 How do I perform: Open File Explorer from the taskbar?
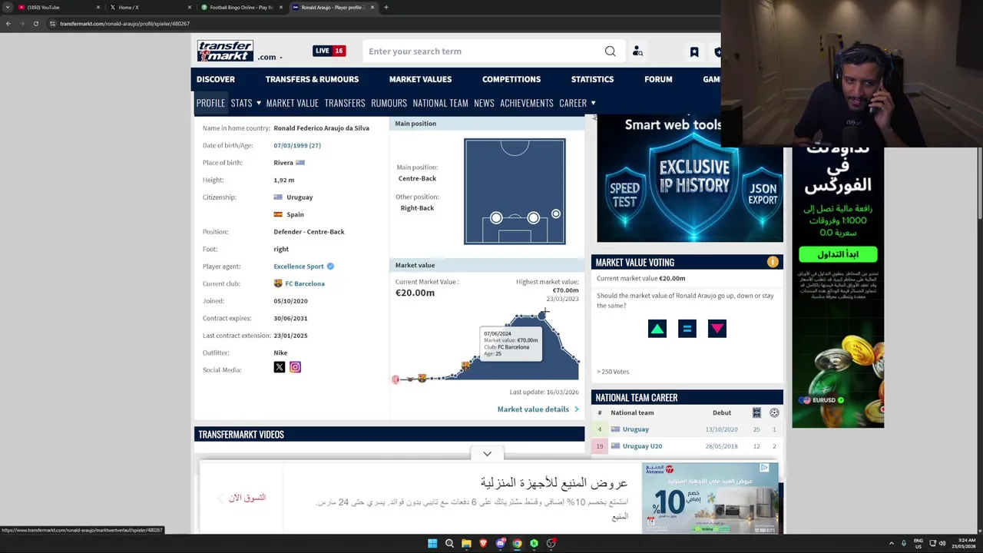coord(466,544)
